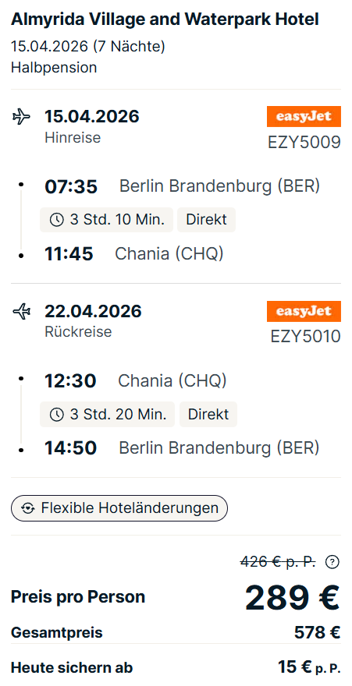352x686 pixels.
Task: Click the clock icon beside 3 Std. 10 Min.
Action: 57,220
